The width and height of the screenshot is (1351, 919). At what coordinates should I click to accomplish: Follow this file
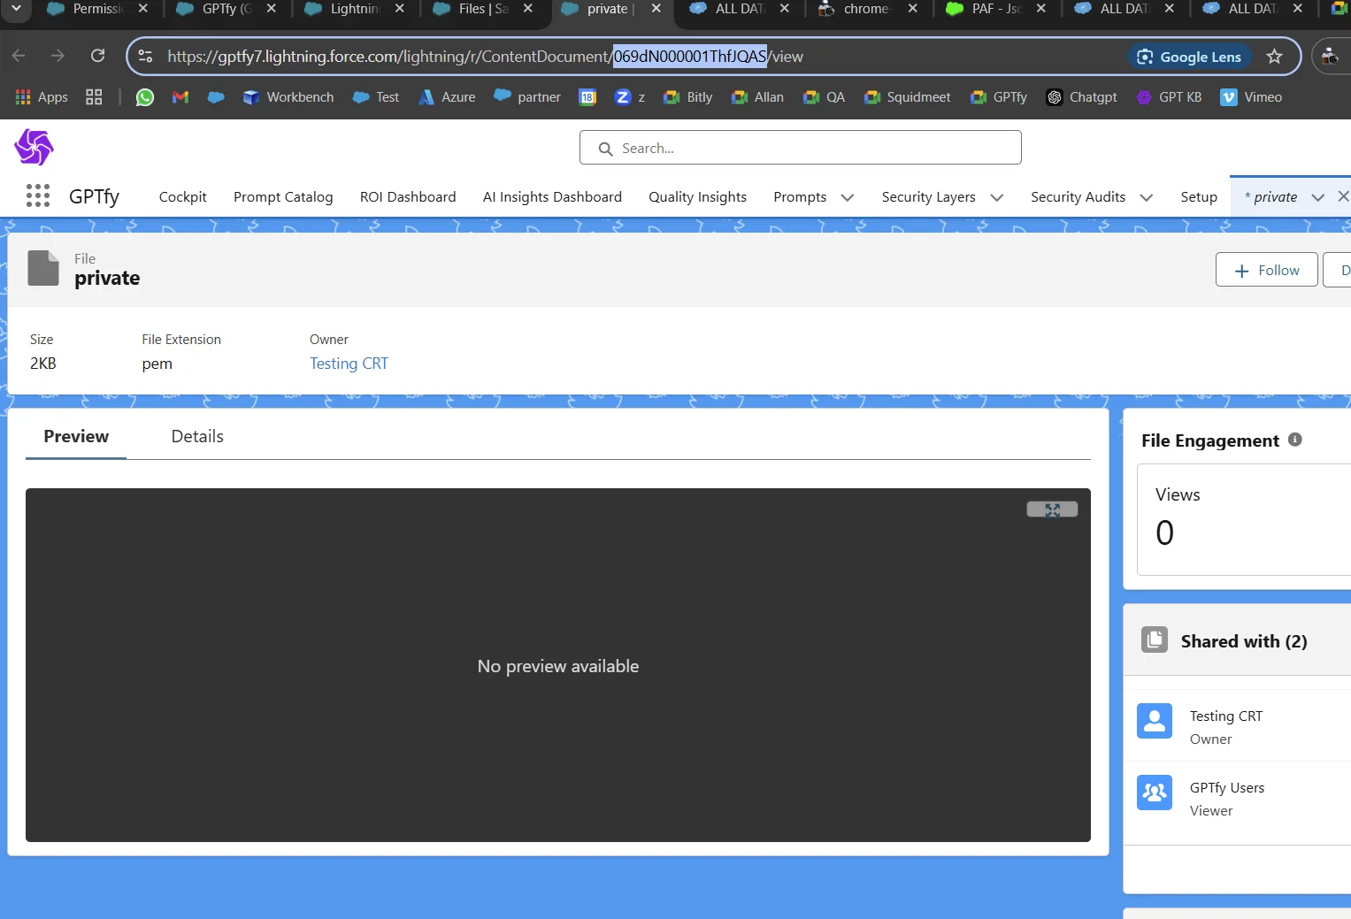1266,270
